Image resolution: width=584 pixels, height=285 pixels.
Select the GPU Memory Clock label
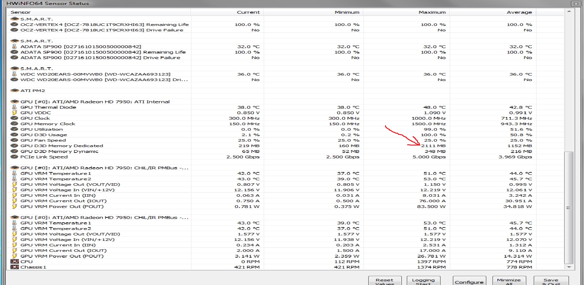pos(48,124)
